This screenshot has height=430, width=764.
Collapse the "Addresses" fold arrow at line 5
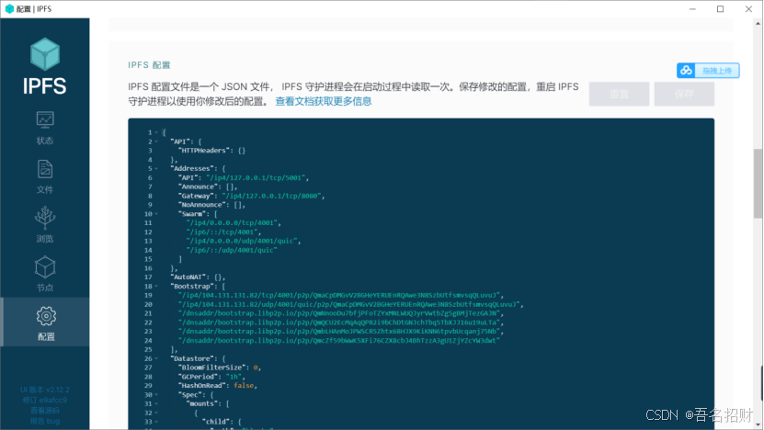point(156,168)
